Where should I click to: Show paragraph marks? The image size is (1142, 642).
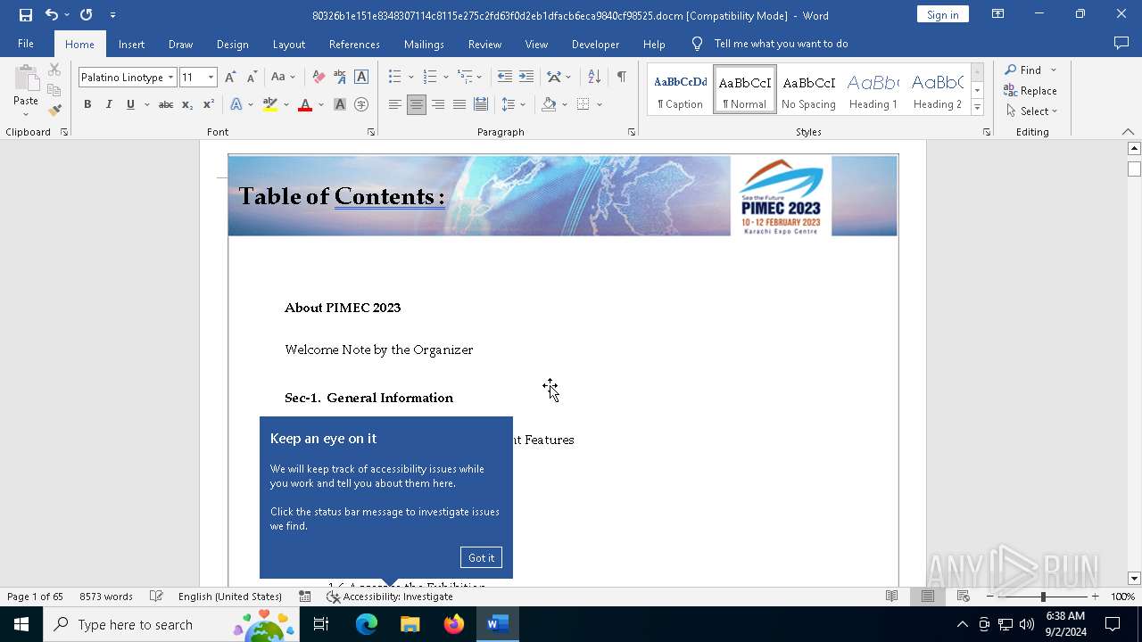(x=621, y=78)
